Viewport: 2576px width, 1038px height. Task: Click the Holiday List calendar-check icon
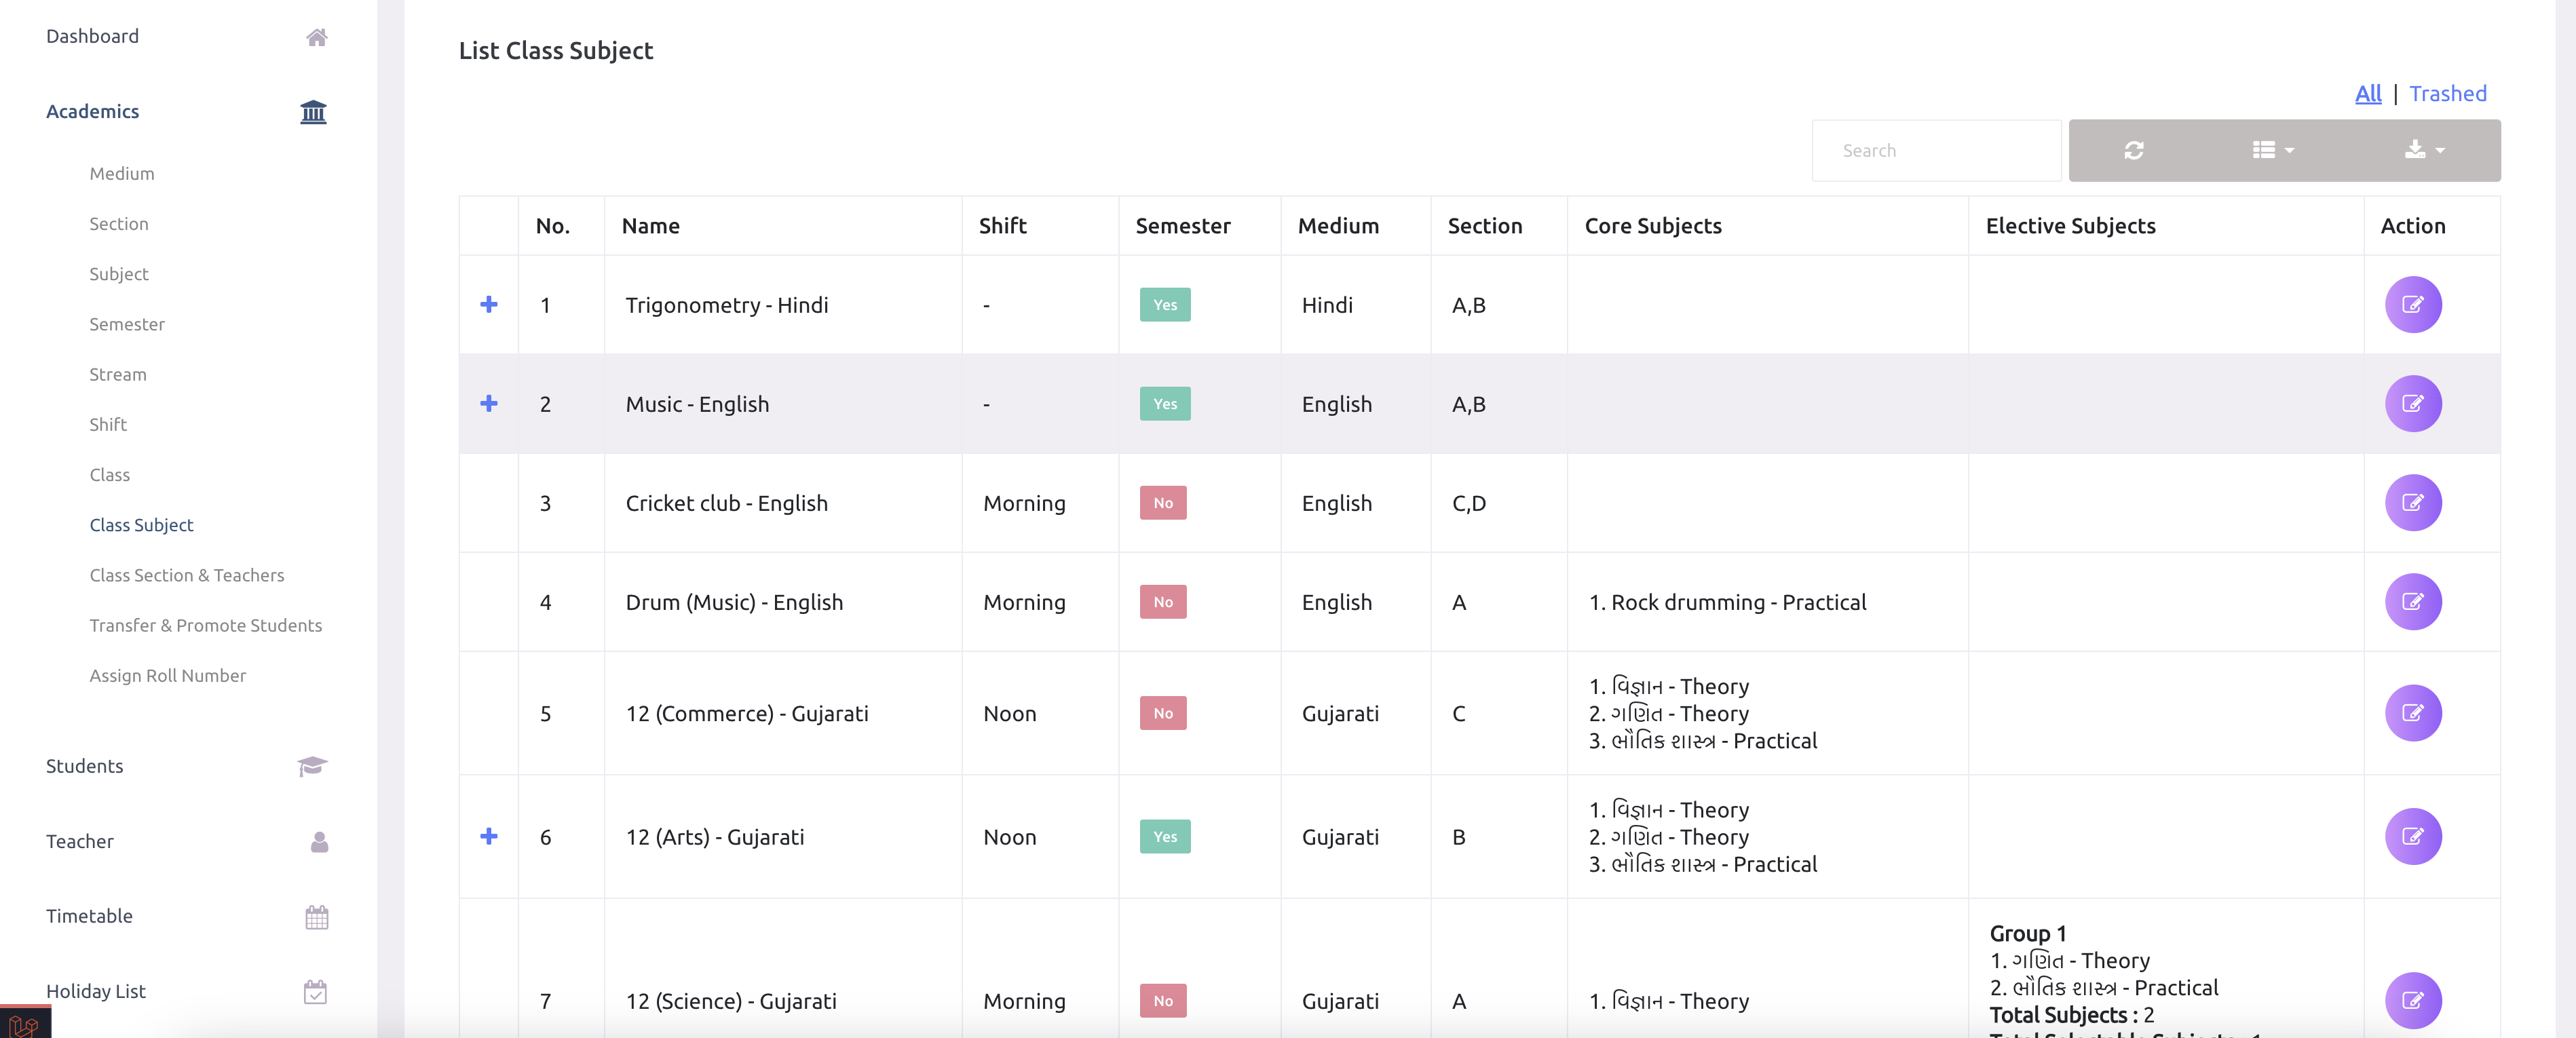[x=316, y=991]
